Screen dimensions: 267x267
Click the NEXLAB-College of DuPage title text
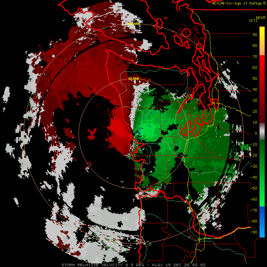click(236, 3)
